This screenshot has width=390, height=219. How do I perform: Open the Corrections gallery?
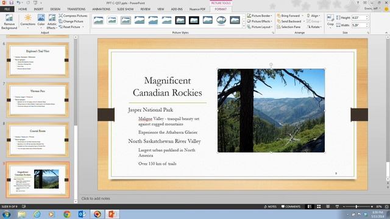[27, 22]
